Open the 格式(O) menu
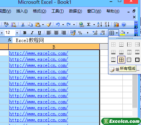 (x=40, y=11)
